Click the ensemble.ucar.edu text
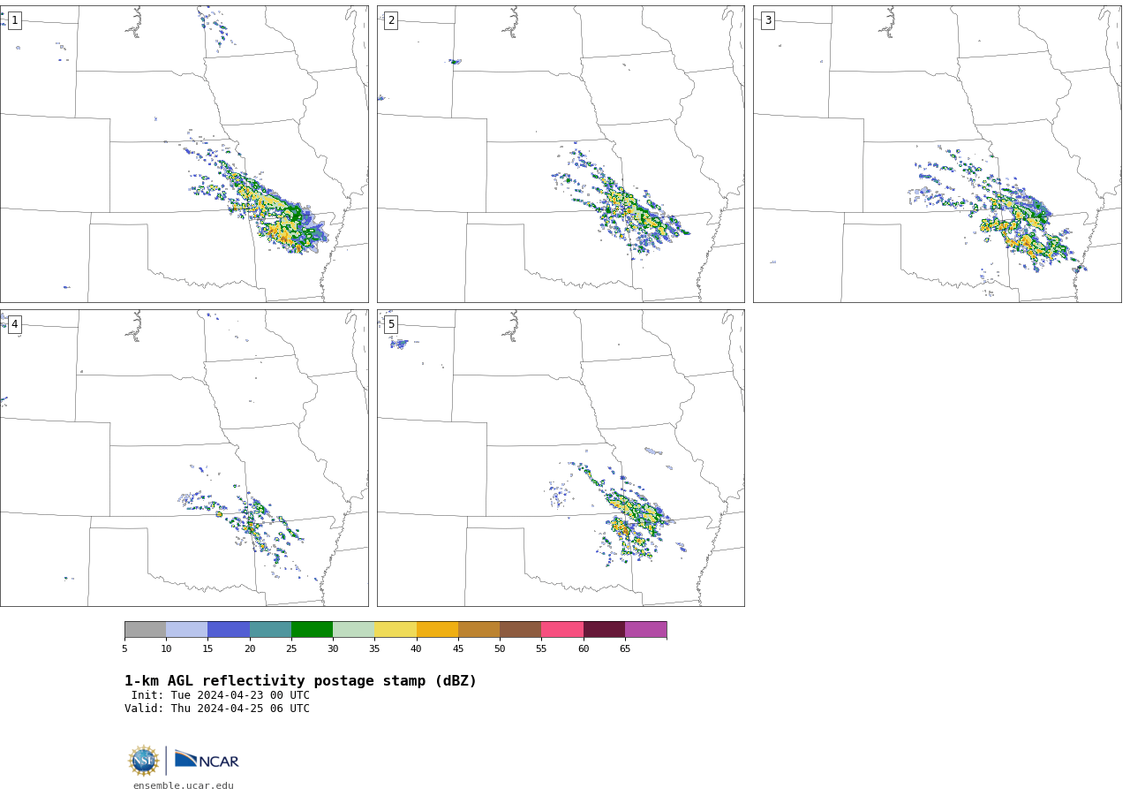This screenshot has height=796, width=1130. click(x=184, y=786)
